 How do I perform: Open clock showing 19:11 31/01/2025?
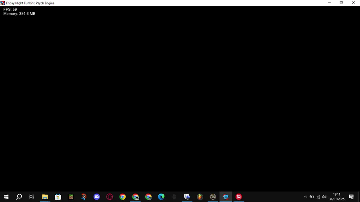(x=336, y=197)
